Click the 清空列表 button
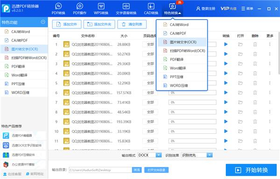This screenshot has height=179, width=280. point(132,24)
